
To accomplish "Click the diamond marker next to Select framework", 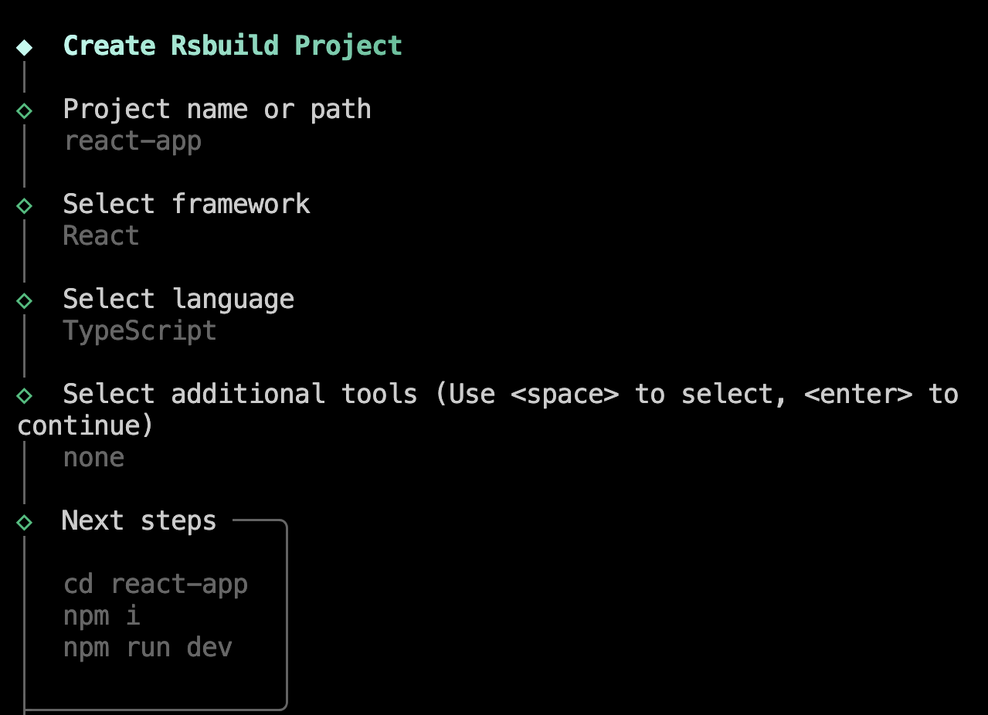I will (24, 205).
